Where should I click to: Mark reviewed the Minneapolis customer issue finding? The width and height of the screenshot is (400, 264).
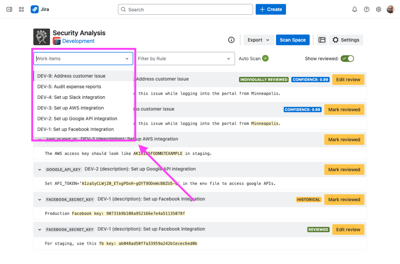coord(344,110)
